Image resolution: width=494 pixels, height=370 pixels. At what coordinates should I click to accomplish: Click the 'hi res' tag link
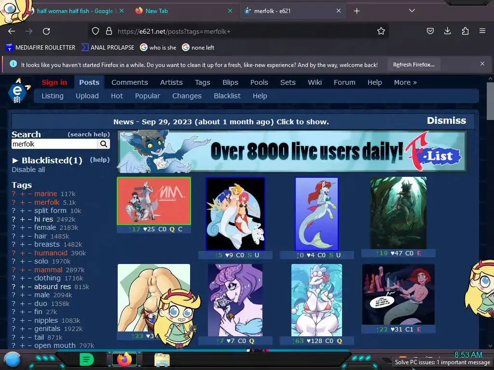43,219
